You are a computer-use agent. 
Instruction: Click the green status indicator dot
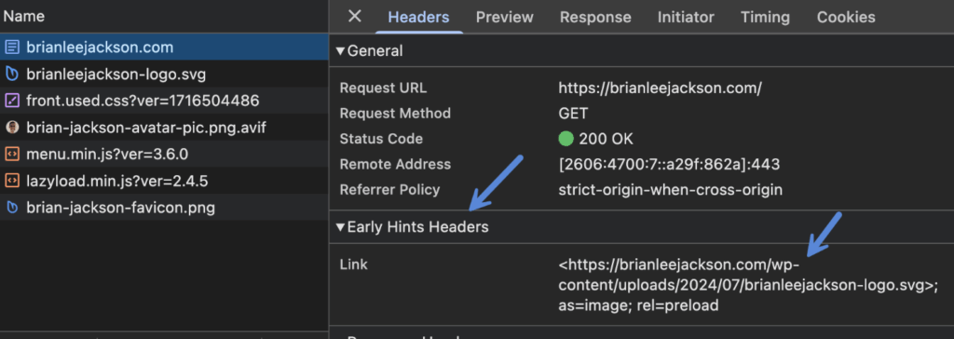(566, 139)
